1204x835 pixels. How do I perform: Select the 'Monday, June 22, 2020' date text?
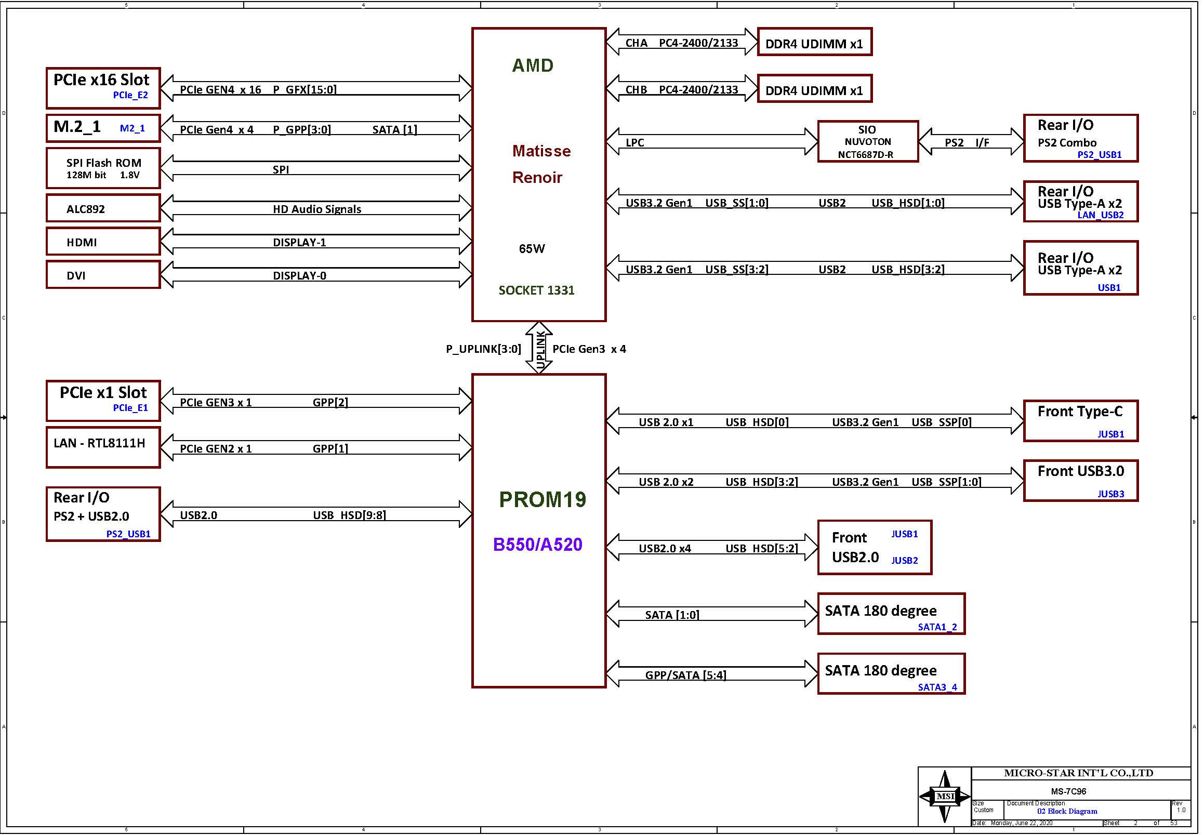coord(1022,823)
